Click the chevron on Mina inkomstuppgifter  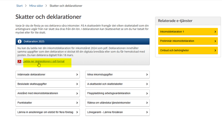tap(147, 74)
